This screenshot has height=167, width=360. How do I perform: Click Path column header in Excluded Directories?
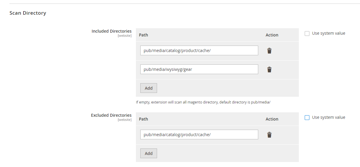point(144,119)
